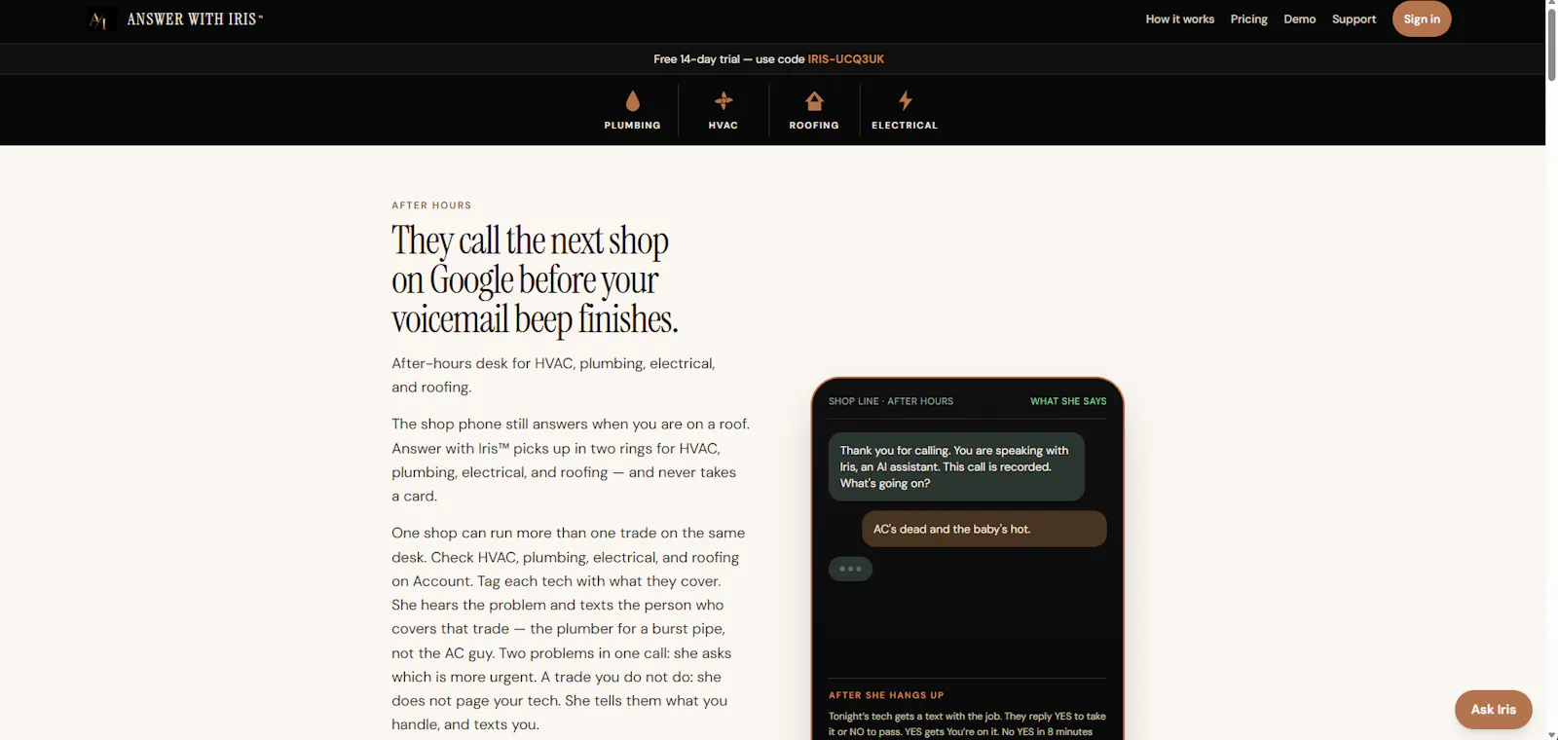Click the Answer With Iris logo icon
The image size is (1558, 740).
[x=100, y=19]
